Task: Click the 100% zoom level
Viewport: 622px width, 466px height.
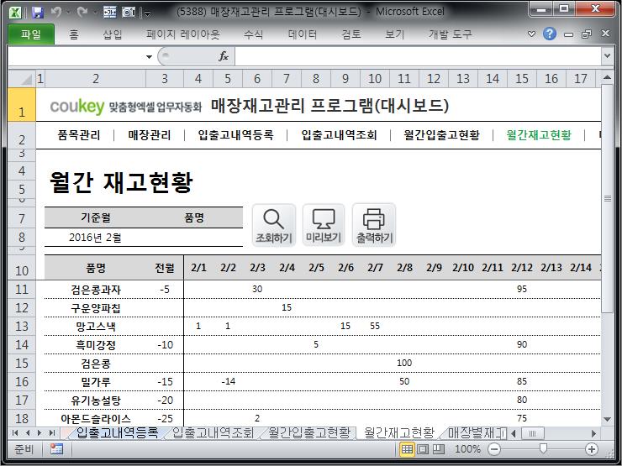Action: tap(467, 449)
